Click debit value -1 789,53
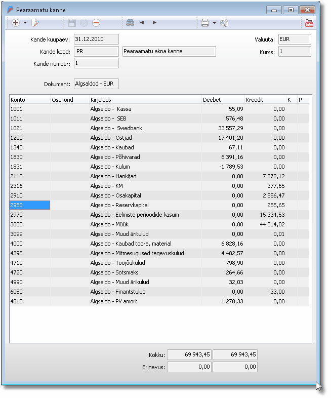 point(232,167)
